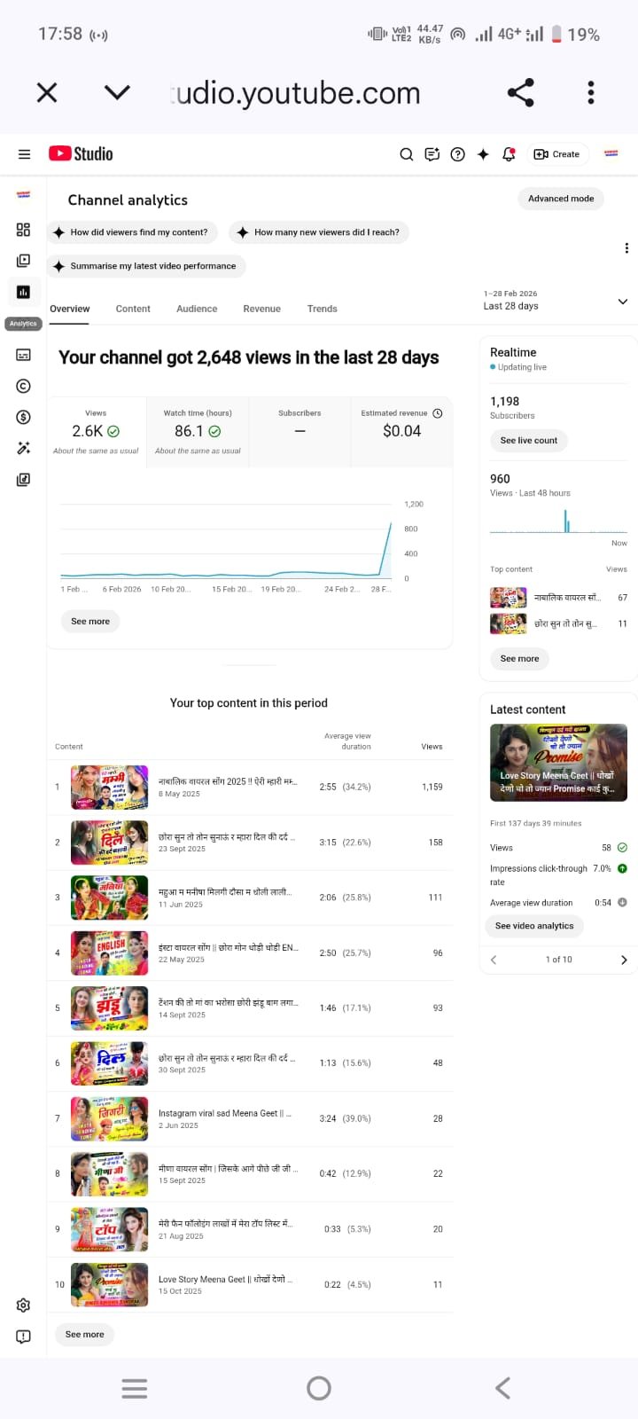Click See live count button
The height and width of the screenshot is (1419, 638).
[x=529, y=441]
